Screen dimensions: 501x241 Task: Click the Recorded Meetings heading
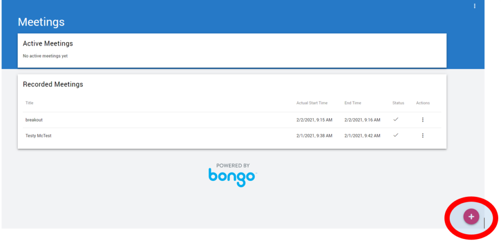point(53,84)
